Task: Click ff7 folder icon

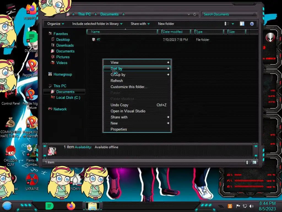Action: click(94, 39)
